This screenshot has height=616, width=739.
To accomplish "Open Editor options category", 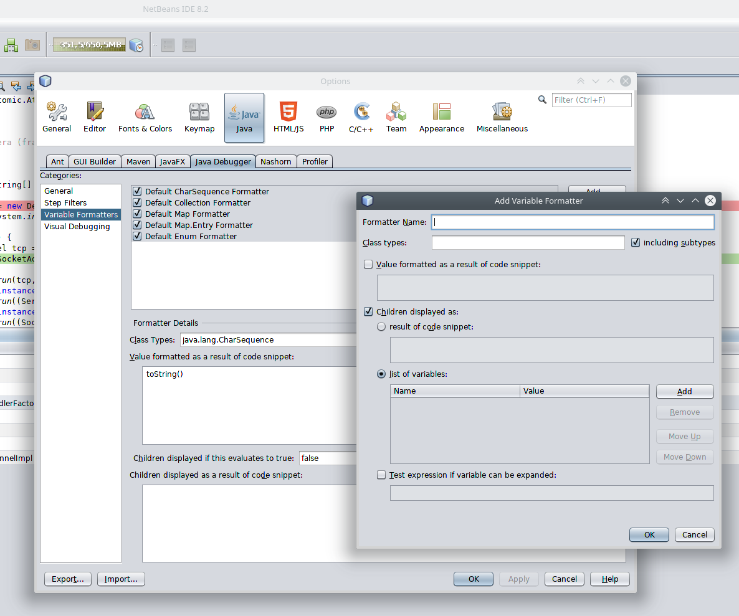I will pyautogui.click(x=94, y=118).
